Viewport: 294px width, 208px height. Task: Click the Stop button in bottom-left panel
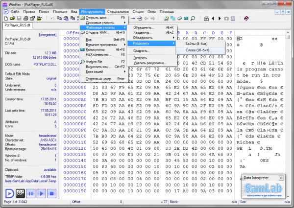(x=51, y=193)
